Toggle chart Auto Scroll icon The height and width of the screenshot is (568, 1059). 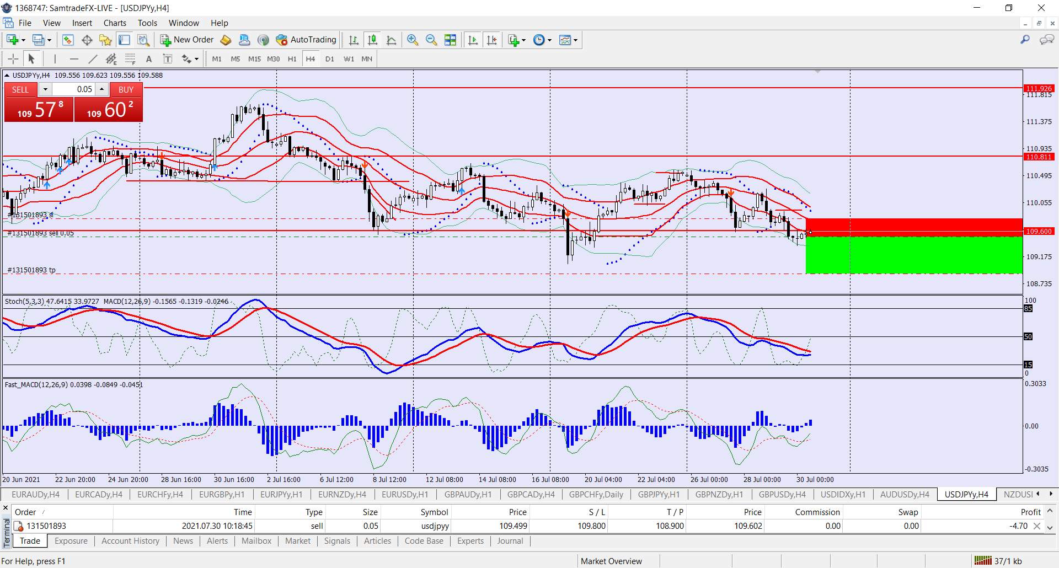tap(473, 40)
